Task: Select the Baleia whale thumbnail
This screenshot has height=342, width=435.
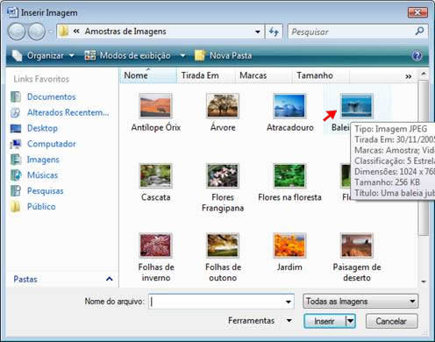Action: [357, 105]
